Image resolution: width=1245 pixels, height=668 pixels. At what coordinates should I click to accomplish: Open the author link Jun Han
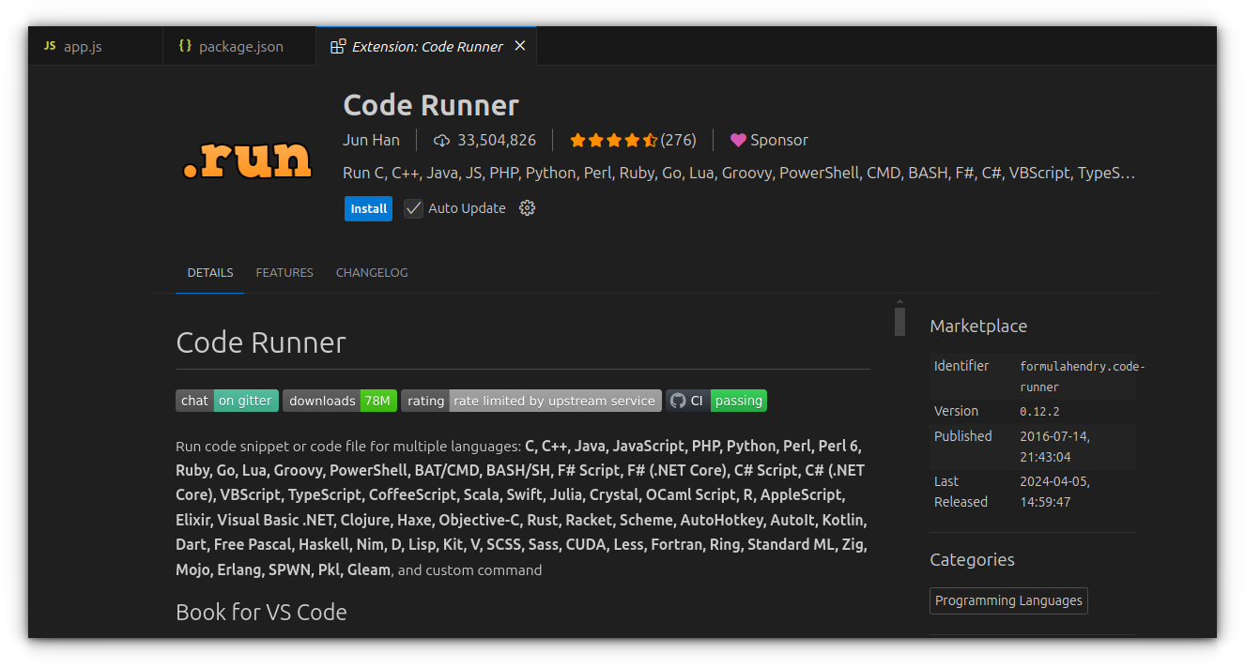coord(372,139)
